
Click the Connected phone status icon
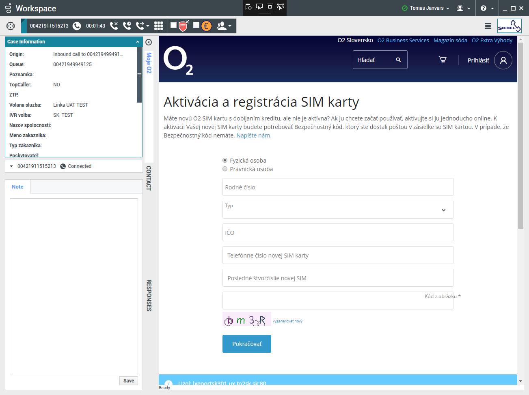(63, 166)
